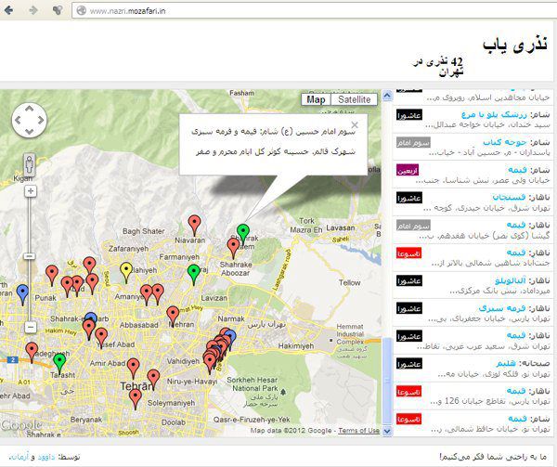Viewport: 557px width, 467px height.
Task: Select the yellow marker near Elahiyeh
Action: click(x=126, y=273)
